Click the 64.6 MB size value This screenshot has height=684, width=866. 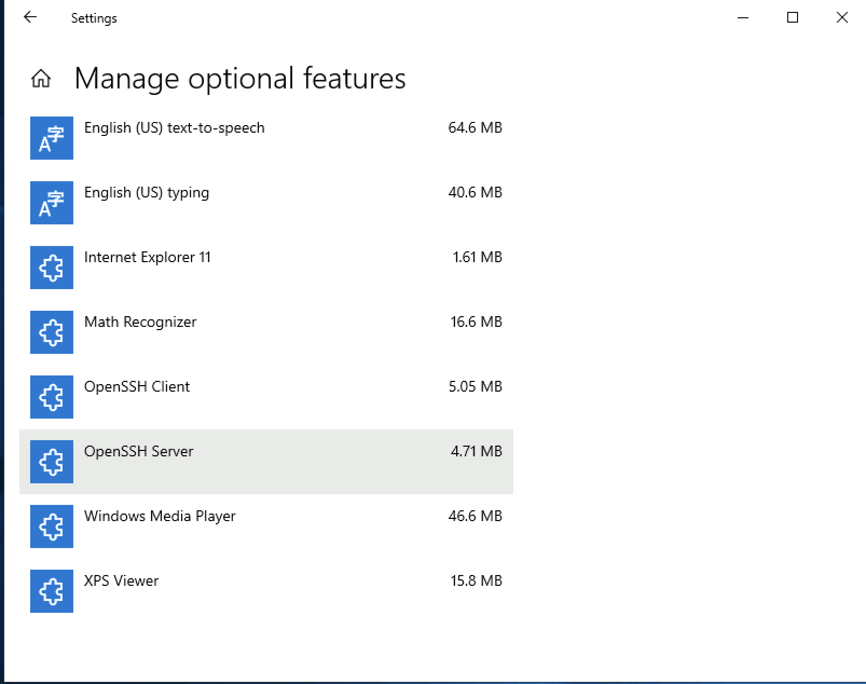pos(475,128)
